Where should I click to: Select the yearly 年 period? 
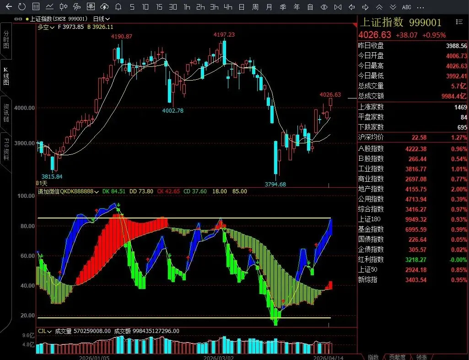296,7
